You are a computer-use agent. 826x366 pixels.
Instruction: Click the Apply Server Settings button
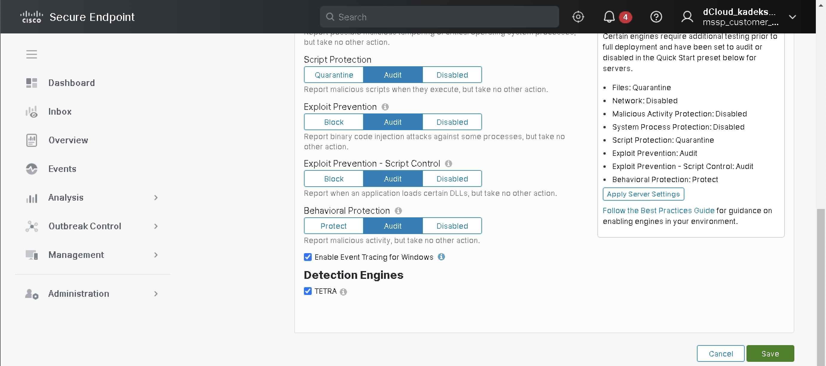643,194
